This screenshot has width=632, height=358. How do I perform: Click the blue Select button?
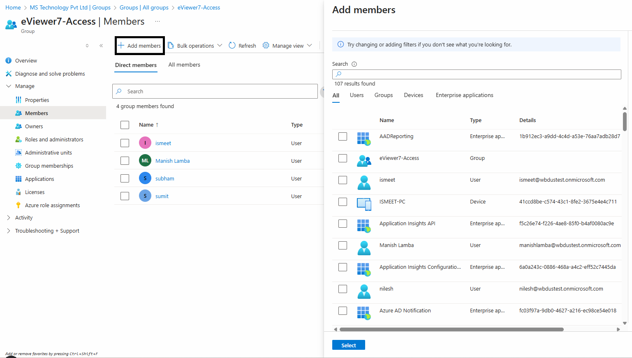point(348,345)
